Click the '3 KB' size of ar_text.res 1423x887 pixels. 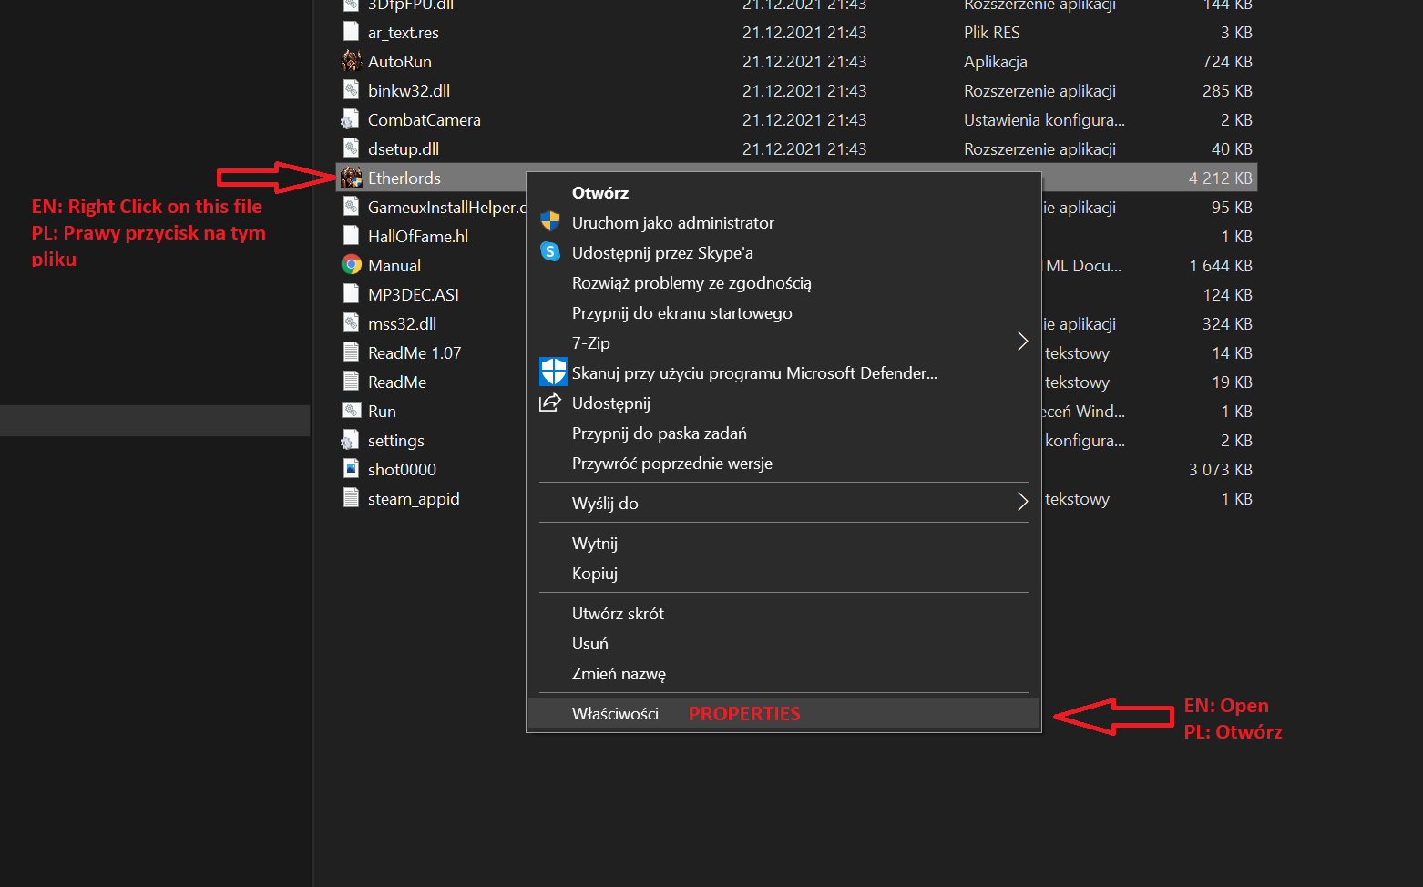tap(1236, 33)
